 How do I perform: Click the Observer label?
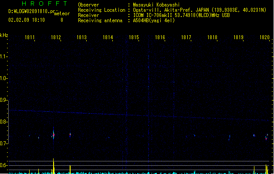[x=88, y=5]
